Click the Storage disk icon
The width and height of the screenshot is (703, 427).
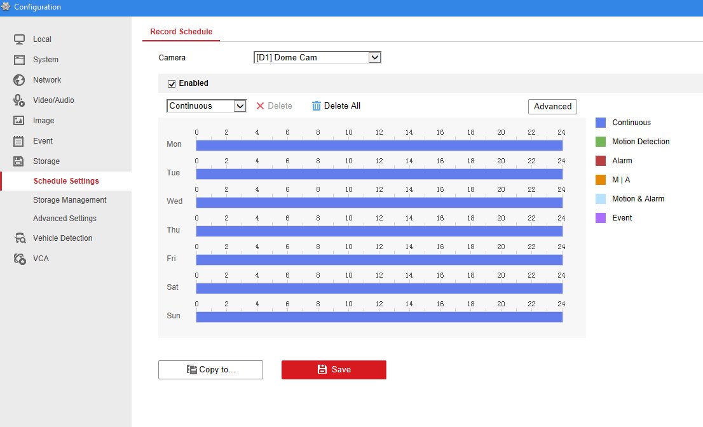click(19, 161)
